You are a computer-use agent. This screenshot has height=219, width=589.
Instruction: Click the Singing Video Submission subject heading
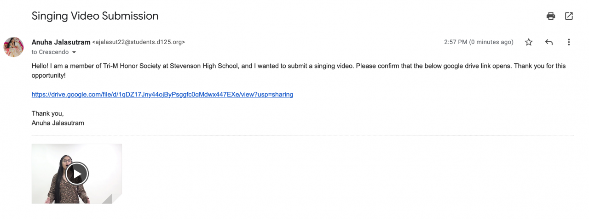(95, 16)
